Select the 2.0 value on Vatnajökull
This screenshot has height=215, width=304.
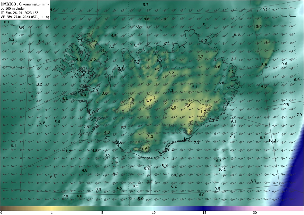(173, 107)
